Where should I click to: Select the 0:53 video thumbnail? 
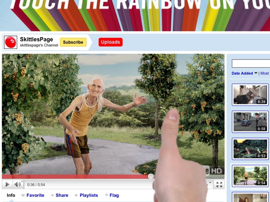click(250, 149)
